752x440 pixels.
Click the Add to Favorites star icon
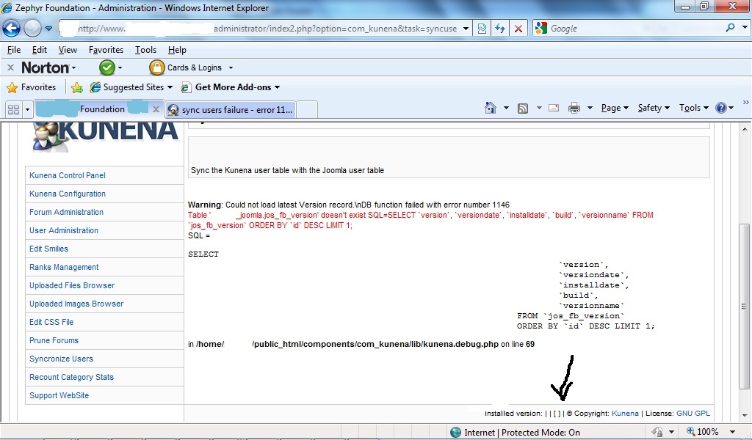click(x=76, y=87)
